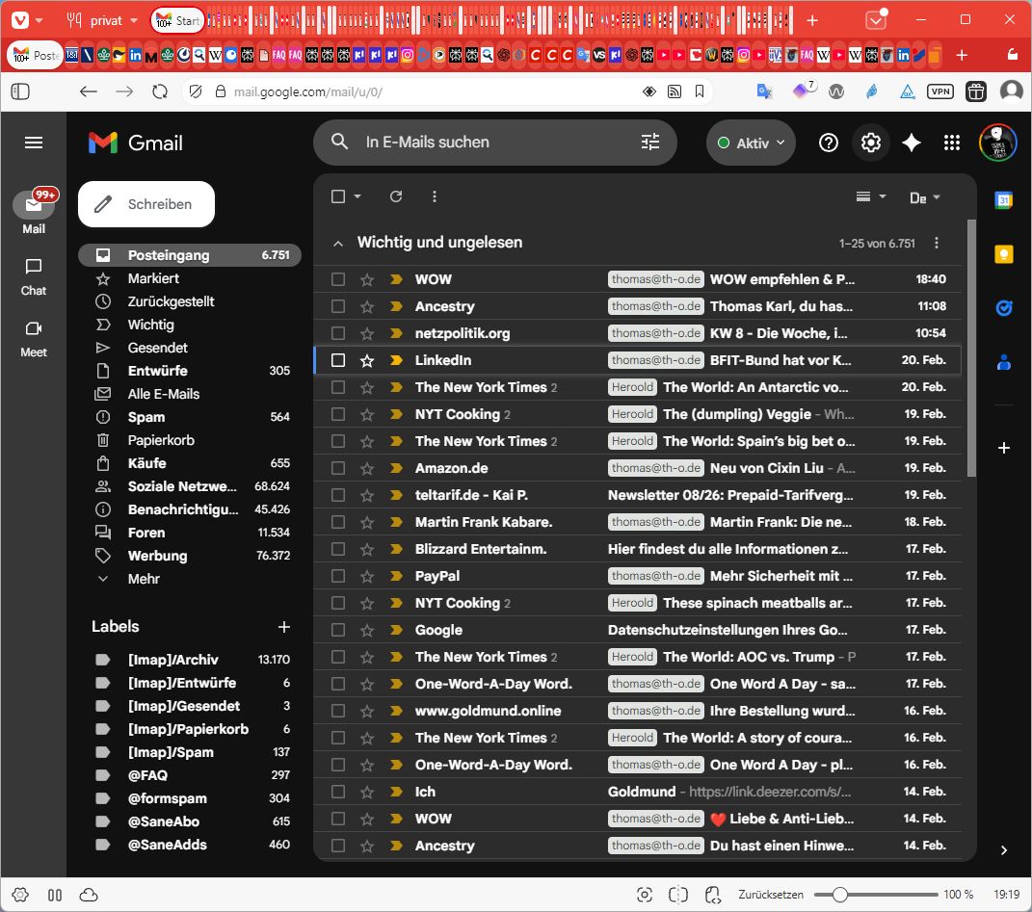Viewport: 1032px width, 912px height.
Task: Expand Mehr in the folder list
Action: (143, 579)
